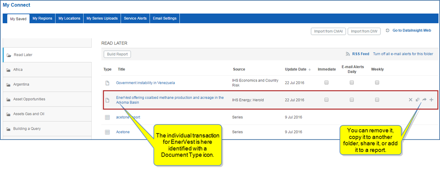
Task: Click Source column header
Action: [x=239, y=69]
